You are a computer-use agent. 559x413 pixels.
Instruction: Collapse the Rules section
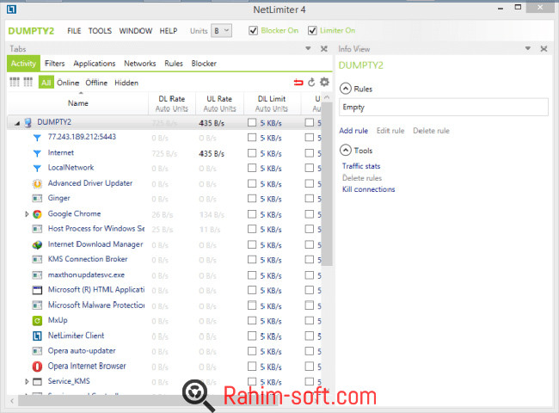pos(346,89)
